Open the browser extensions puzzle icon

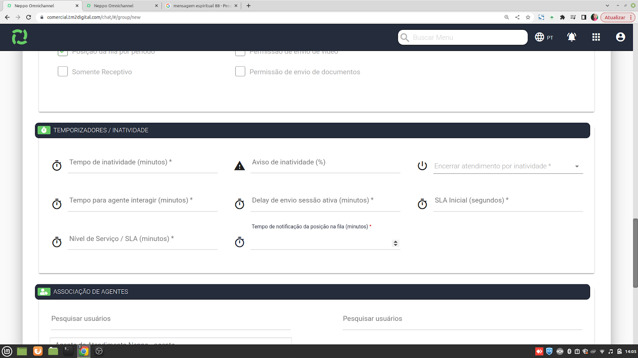coord(562,17)
